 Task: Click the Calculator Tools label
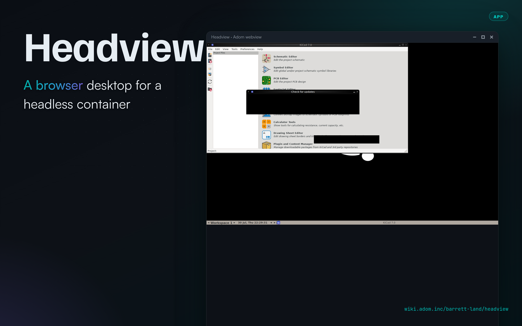point(284,122)
